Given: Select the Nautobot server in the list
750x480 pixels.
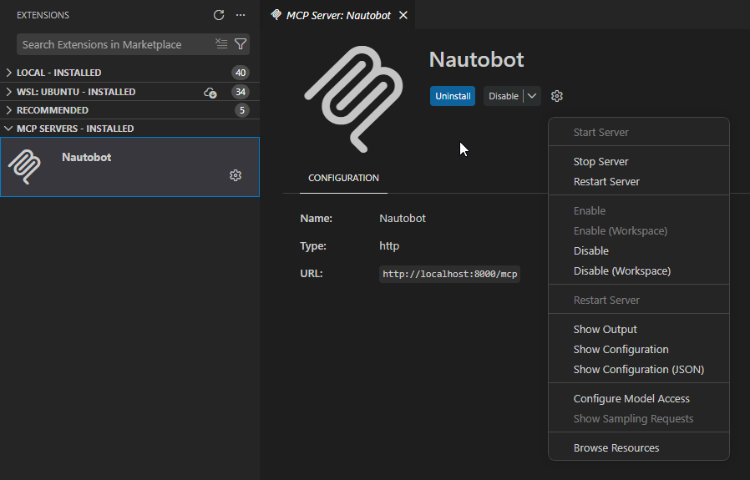Looking at the screenshot, I should click(129, 167).
